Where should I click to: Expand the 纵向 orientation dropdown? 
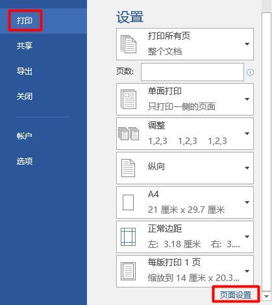coord(247,168)
